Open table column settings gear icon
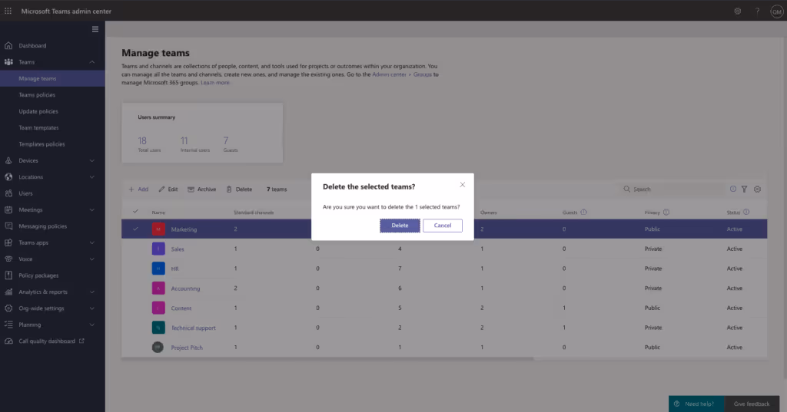 click(757, 189)
